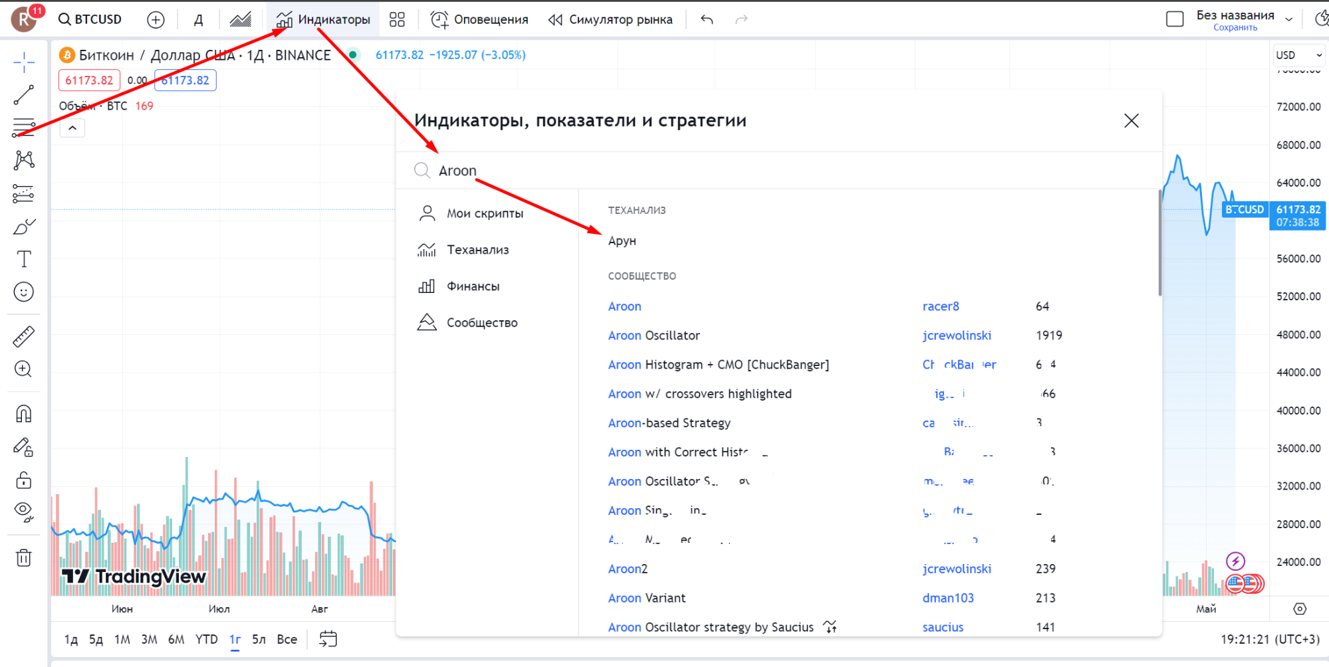Viewport: 1329px width, 667px height.
Task: Click the trash icon to remove drawings
Action: tap(24, 558)
